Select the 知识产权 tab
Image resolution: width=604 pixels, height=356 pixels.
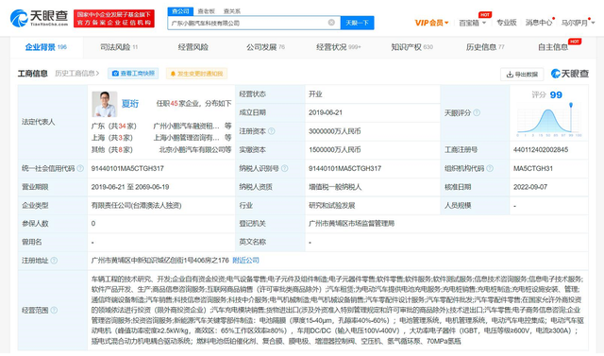pyautogui.click(x=411, y=47)
